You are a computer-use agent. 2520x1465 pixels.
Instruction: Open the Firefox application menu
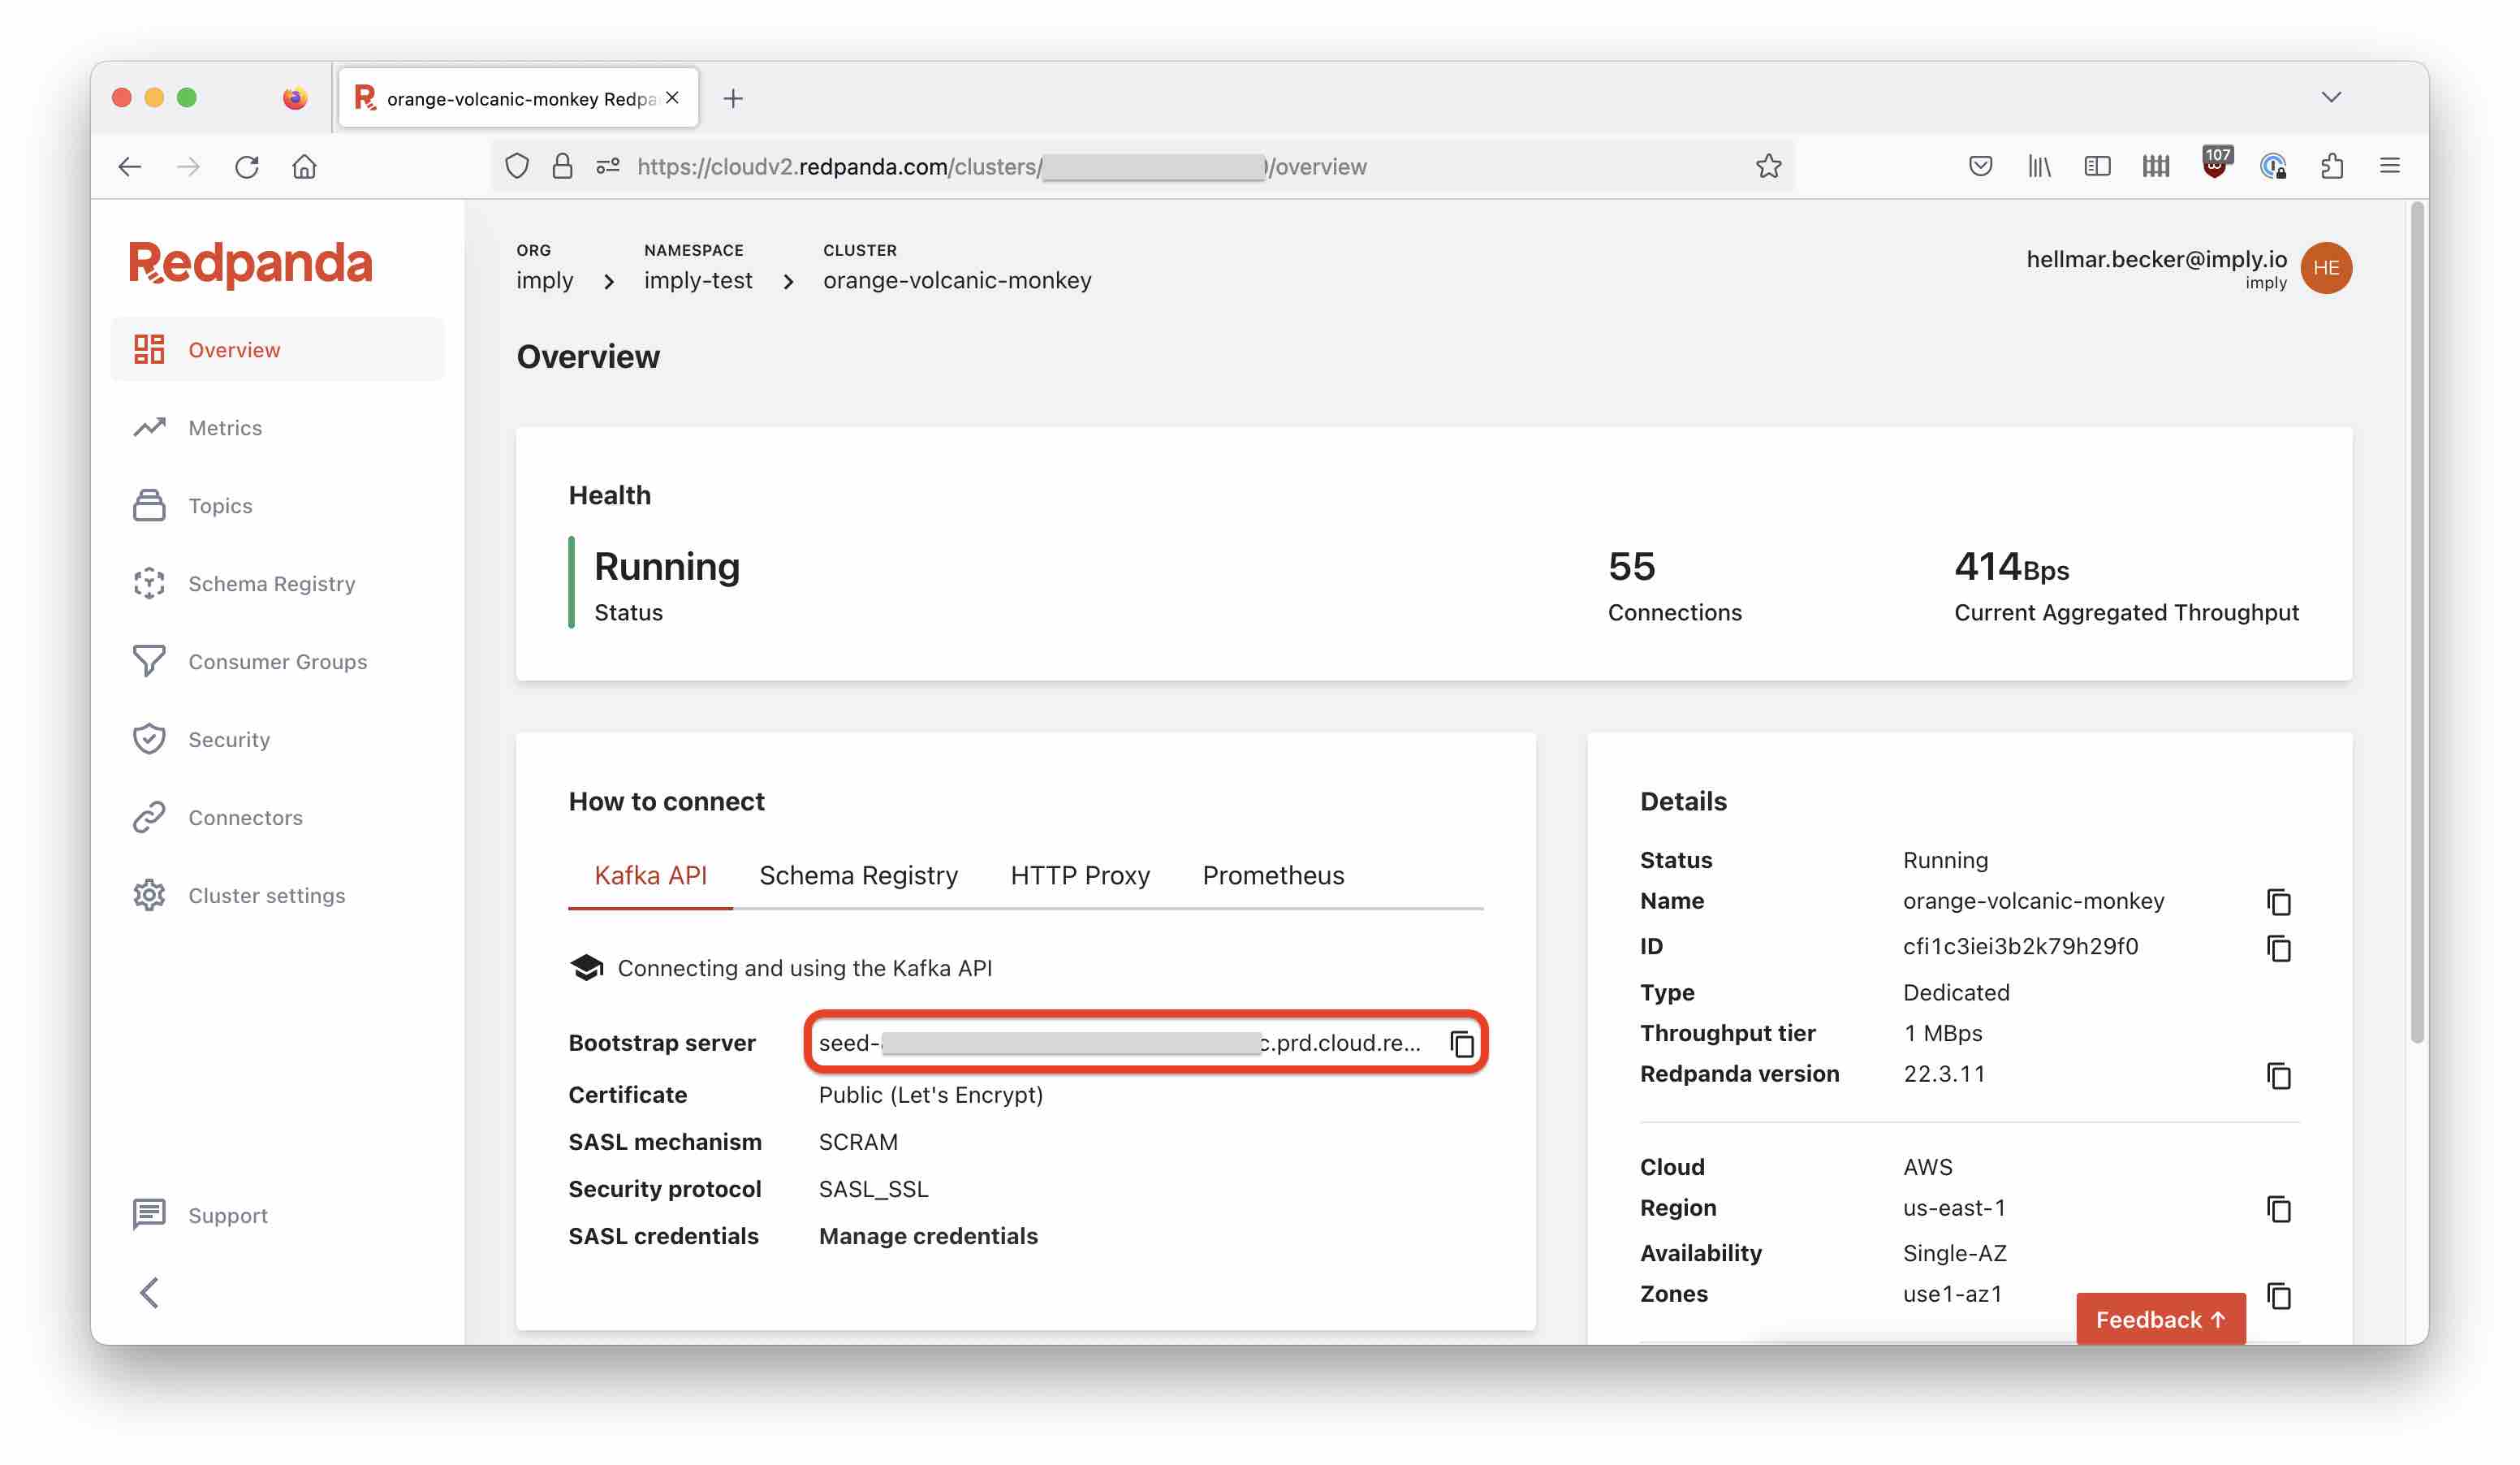point(2391,166)
